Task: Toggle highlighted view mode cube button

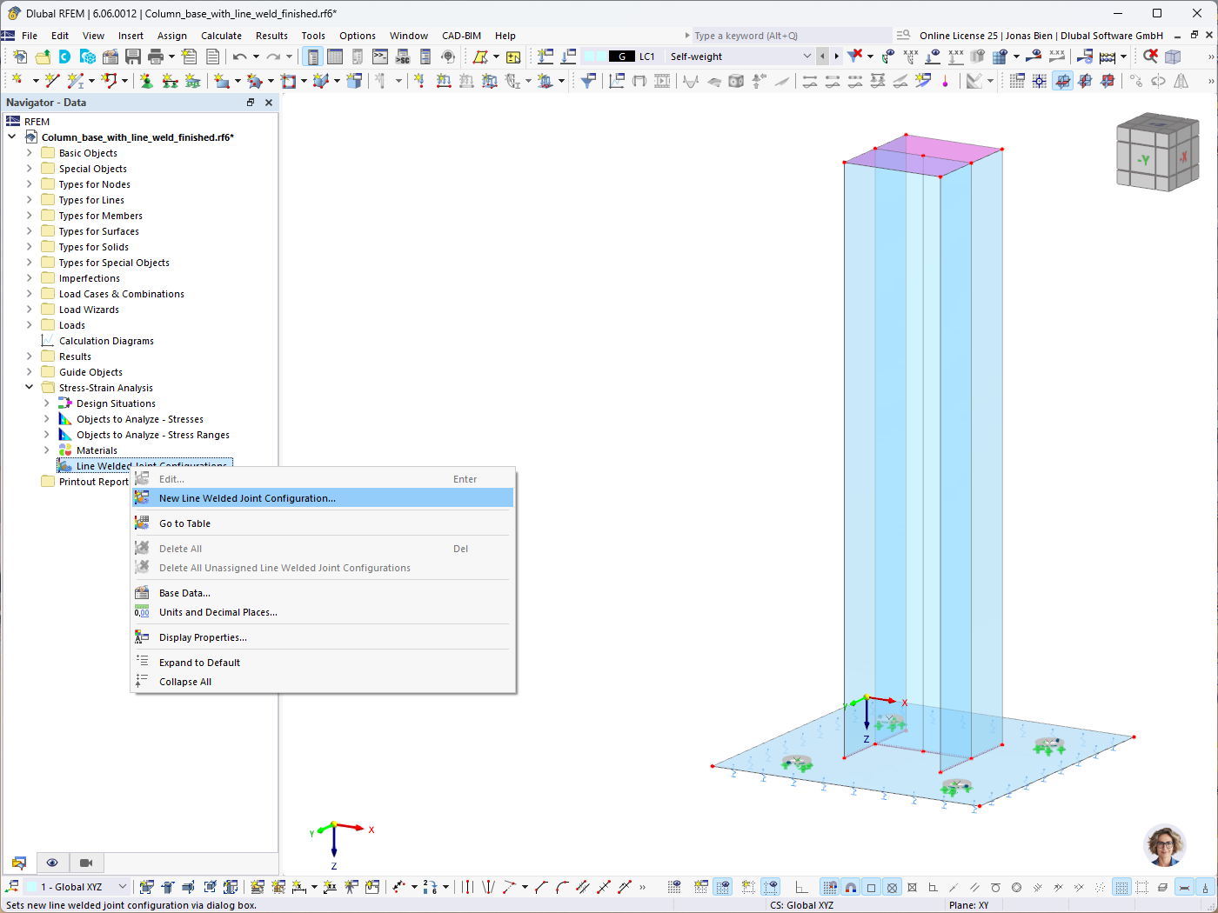Action: (1062, 81)
